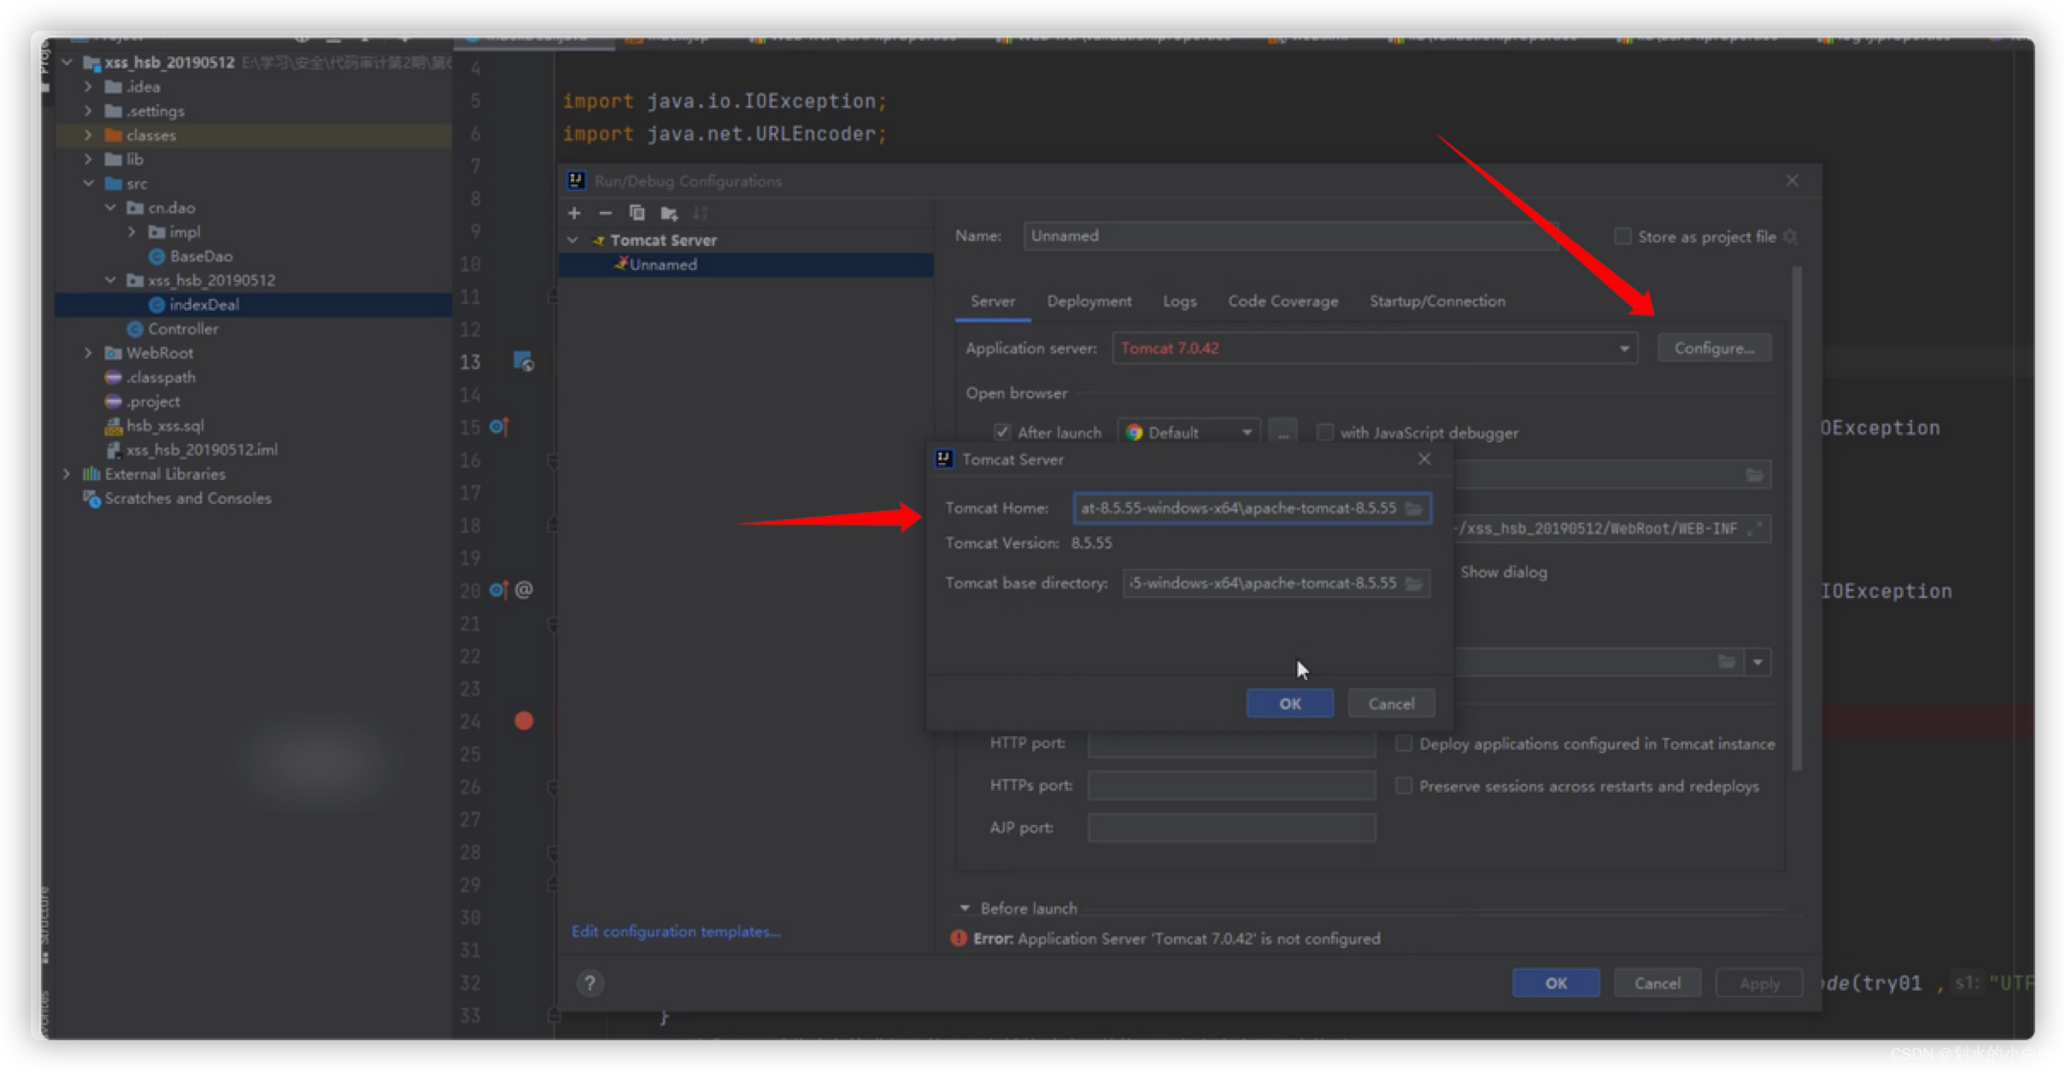Sort configurations icon in Run/Debug toolbar
This screenshot has width=2066, height=1071.
[700, 213]
